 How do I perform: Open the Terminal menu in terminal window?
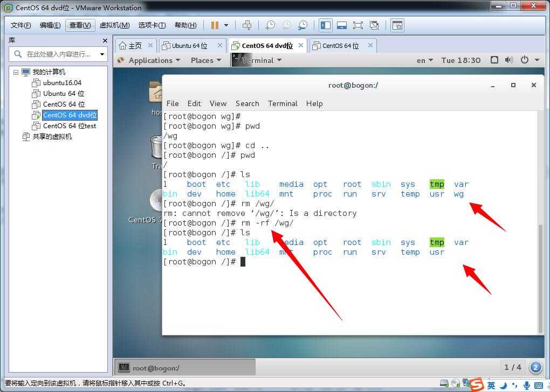click(x=283, y=104)
